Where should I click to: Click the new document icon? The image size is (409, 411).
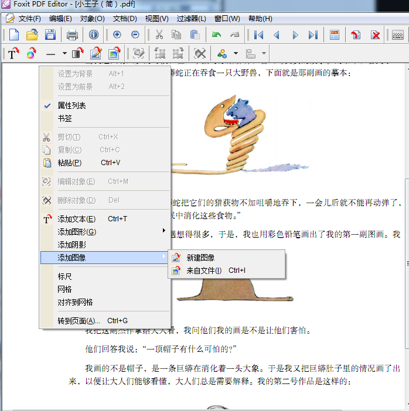coord(13,35)
